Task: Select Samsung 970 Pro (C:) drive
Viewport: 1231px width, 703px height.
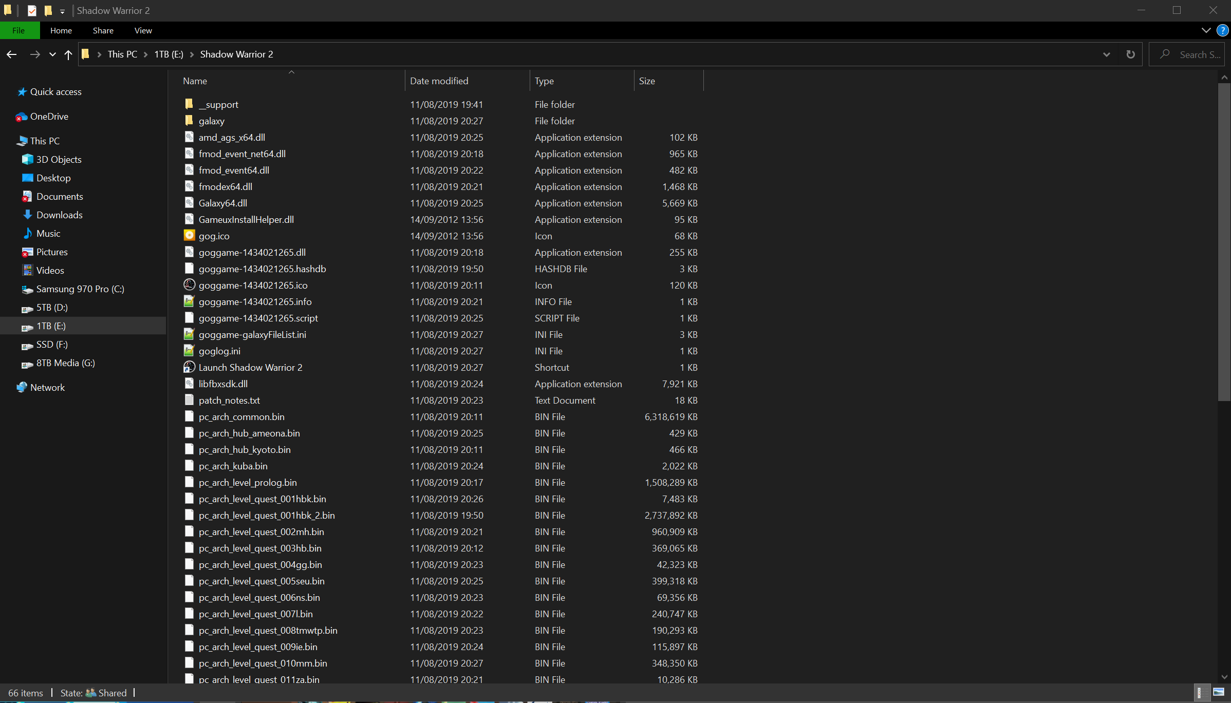Action: [x=80, y=289]
